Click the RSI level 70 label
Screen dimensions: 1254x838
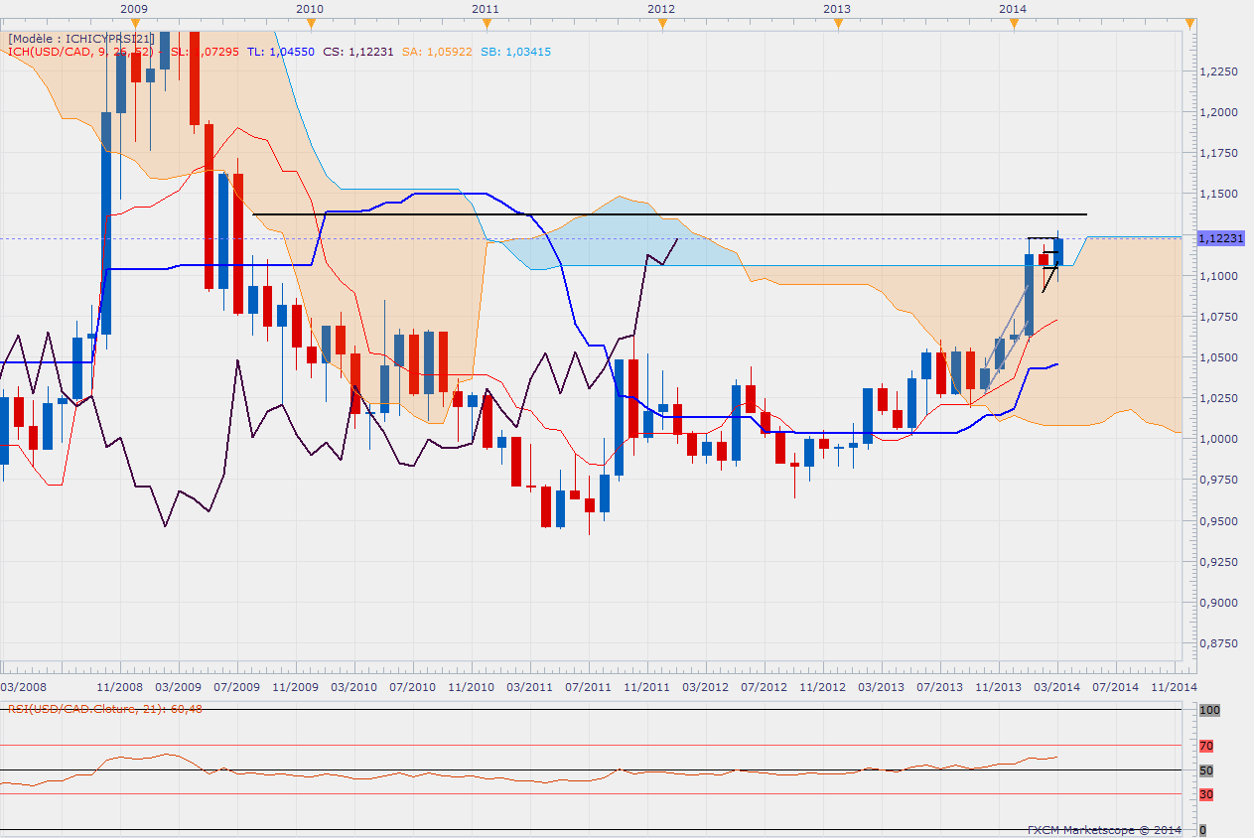[1206, 746]
